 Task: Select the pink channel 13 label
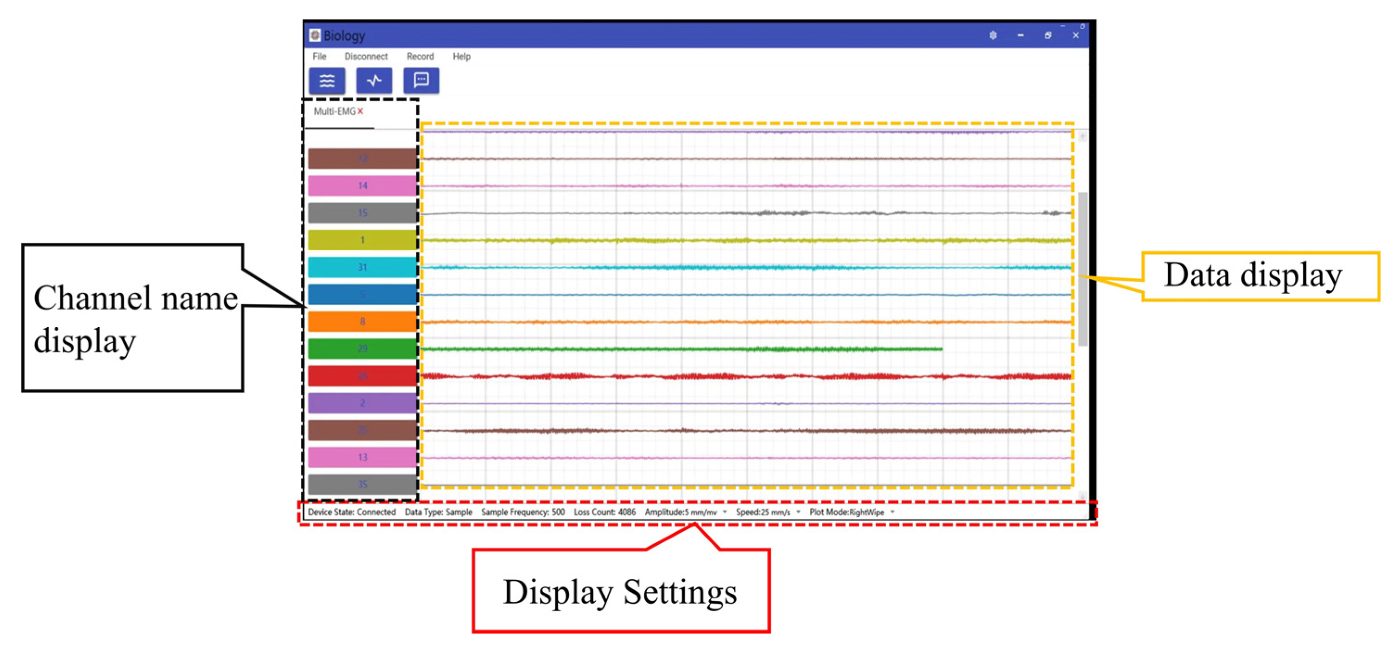click(x=362, y=457)
